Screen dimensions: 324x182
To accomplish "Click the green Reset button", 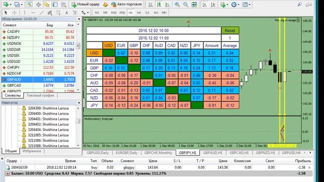I will (230, 30).
